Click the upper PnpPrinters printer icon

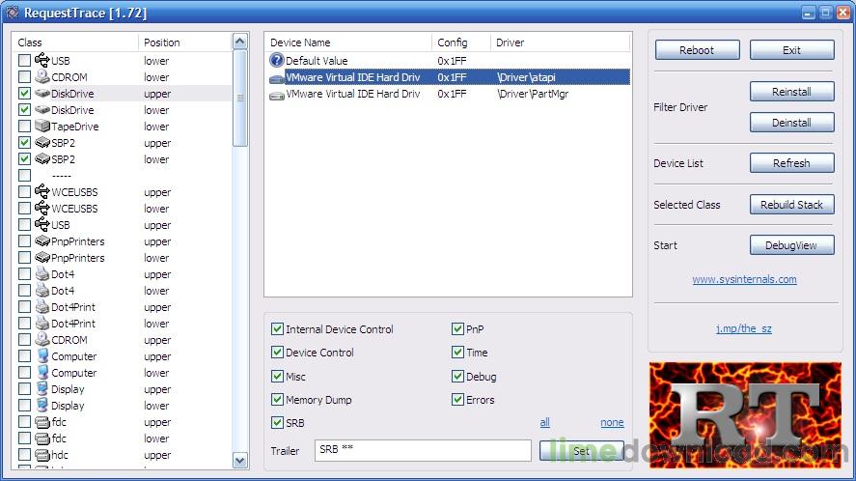click(42, 241)
